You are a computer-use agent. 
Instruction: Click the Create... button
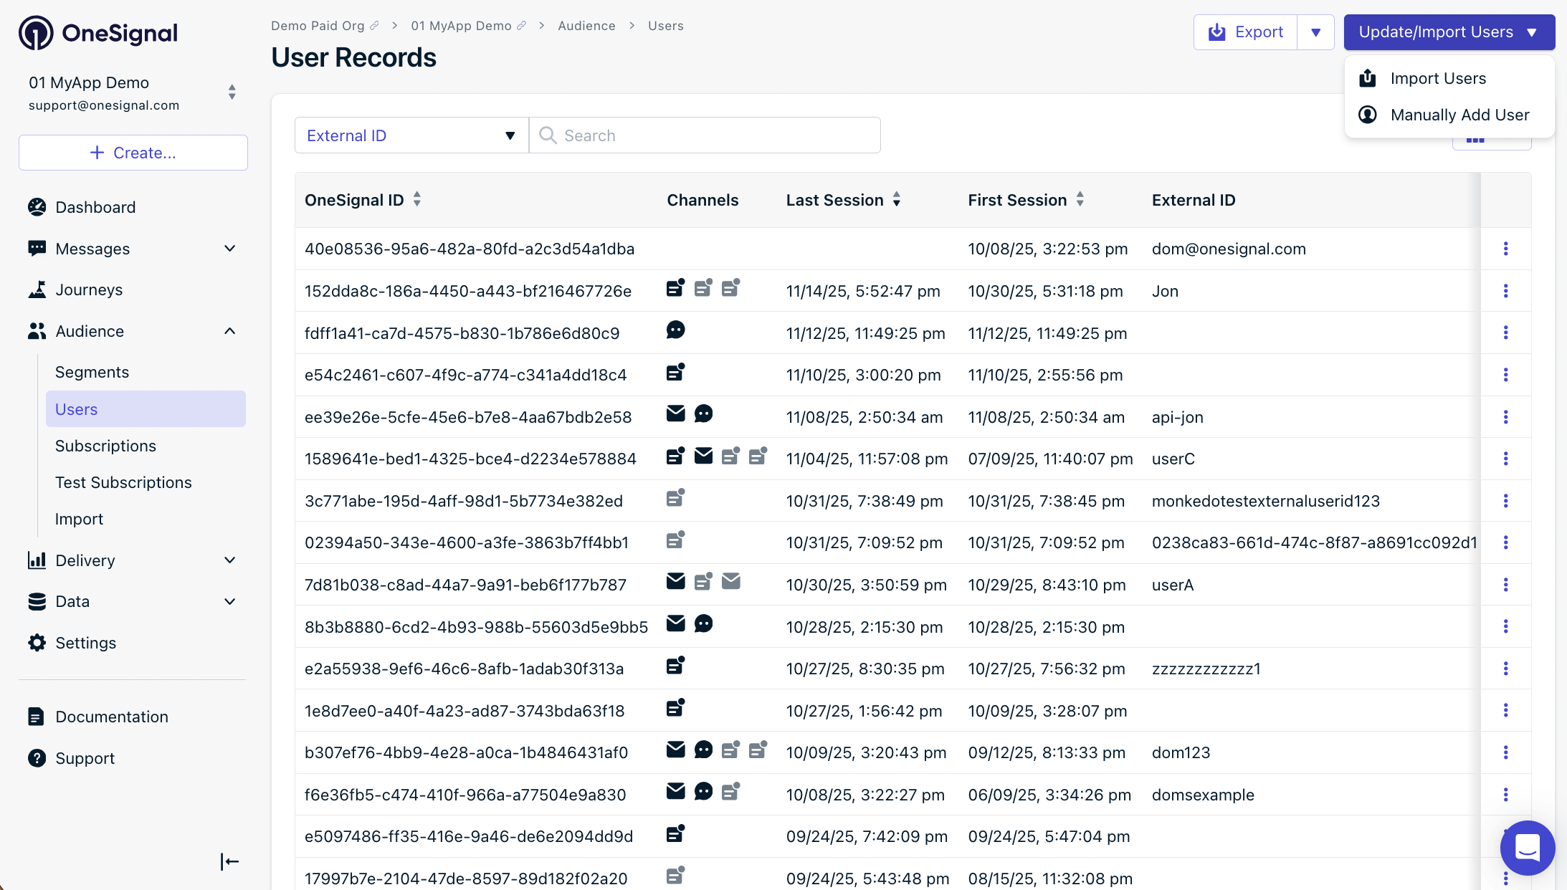133,153
